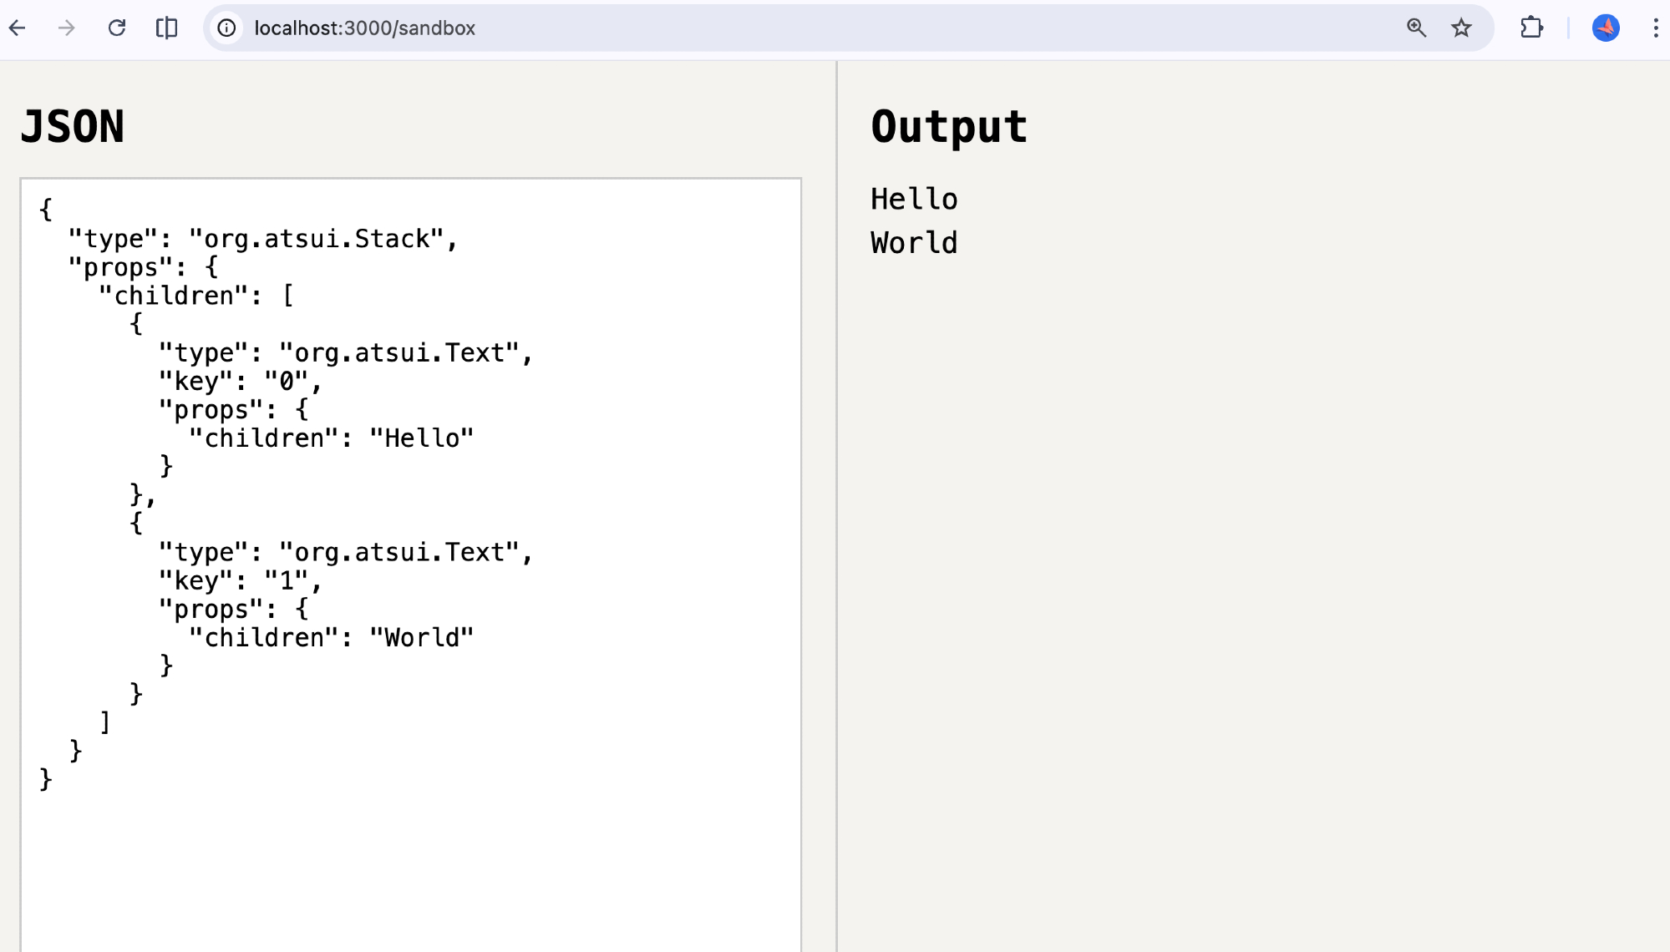Click the World text in Output
1670x952 pixels.
click(914, 243)
